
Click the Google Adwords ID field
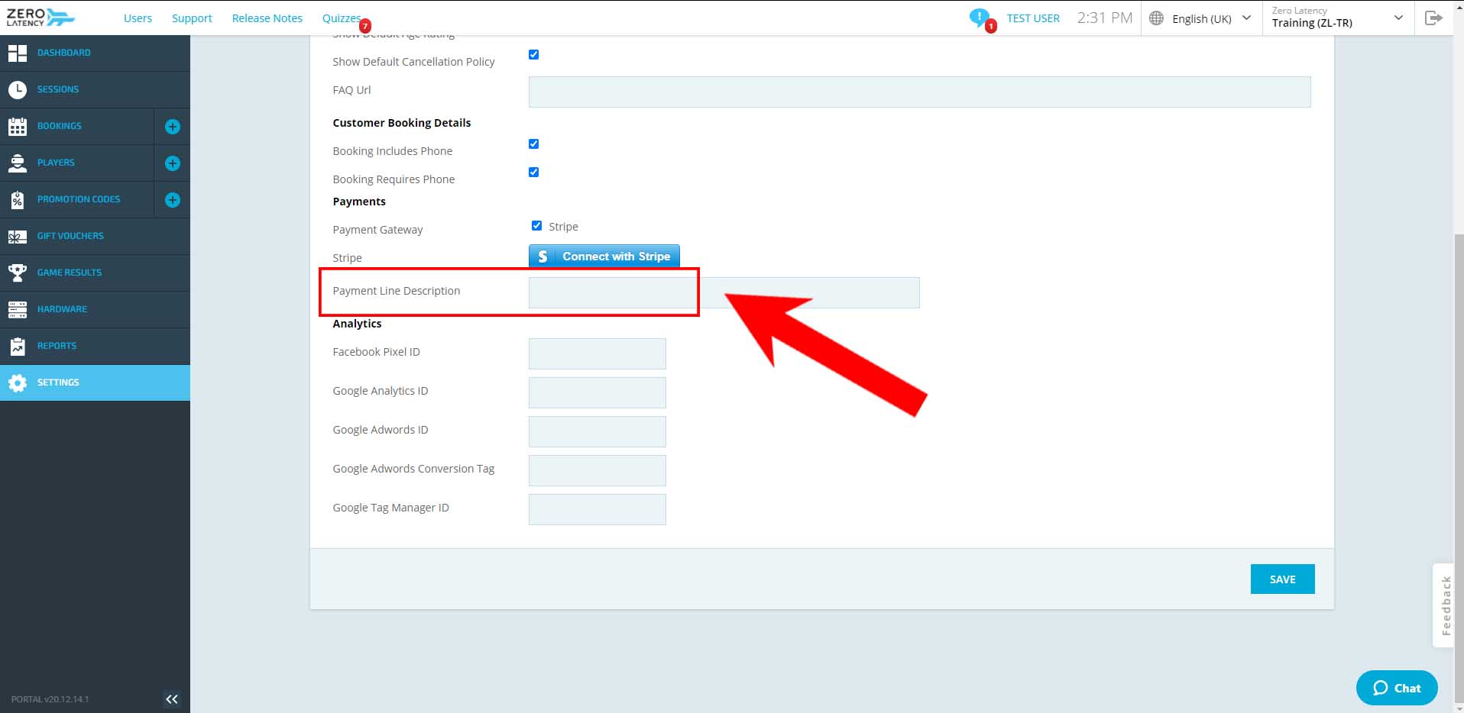[x=597, y=431]
